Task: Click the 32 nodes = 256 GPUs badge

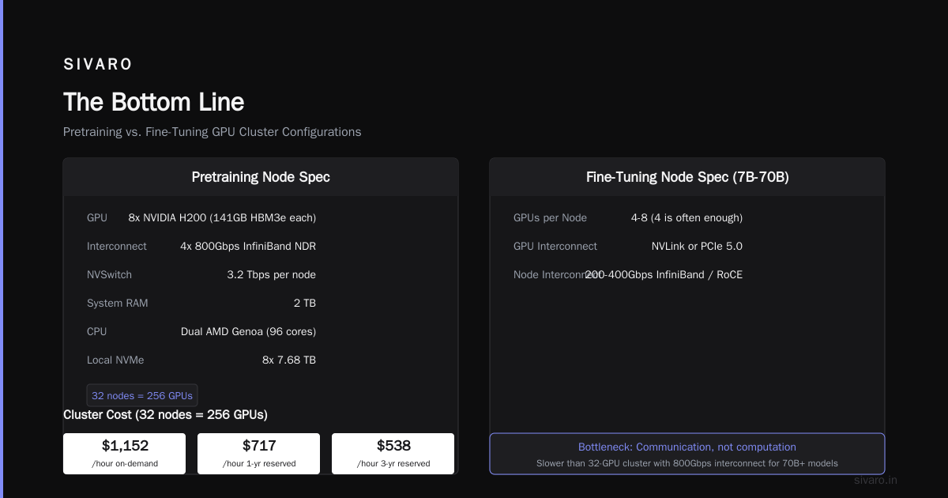Action: point(142,395)
